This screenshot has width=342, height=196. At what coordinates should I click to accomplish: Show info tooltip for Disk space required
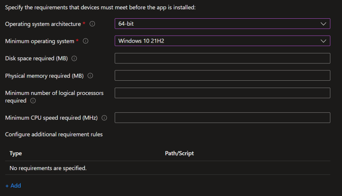(74, 59)
